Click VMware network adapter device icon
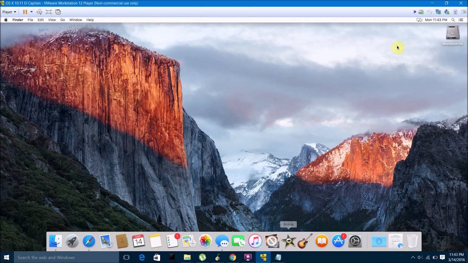The image size is (468, 263). pyautogui.click(x=438, y=12)
